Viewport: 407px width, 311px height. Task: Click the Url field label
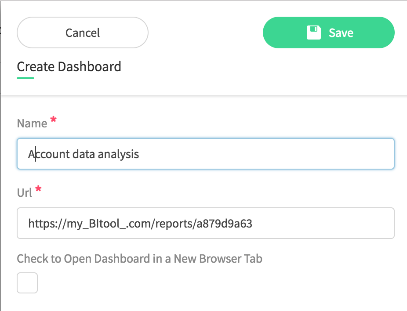pyautogui.click(x=25, y=193)
